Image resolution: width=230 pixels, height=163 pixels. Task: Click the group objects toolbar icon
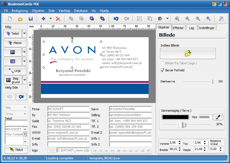click(x=139, y=19)
